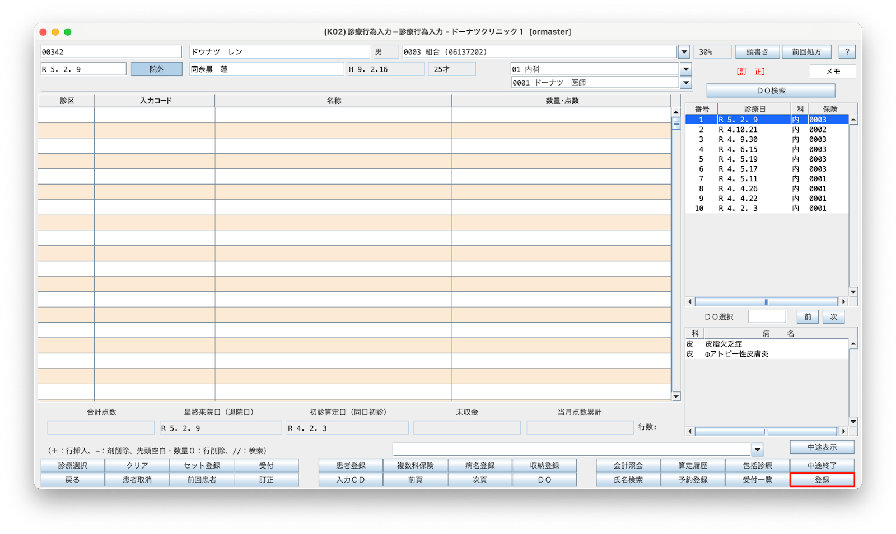Go to 次頁 page

(x=480, y=480)
